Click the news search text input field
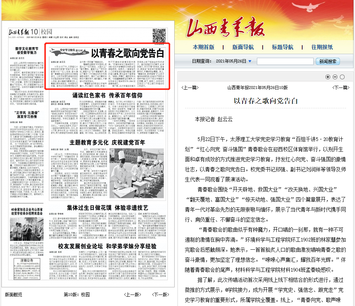 click(x=285, y=61)
